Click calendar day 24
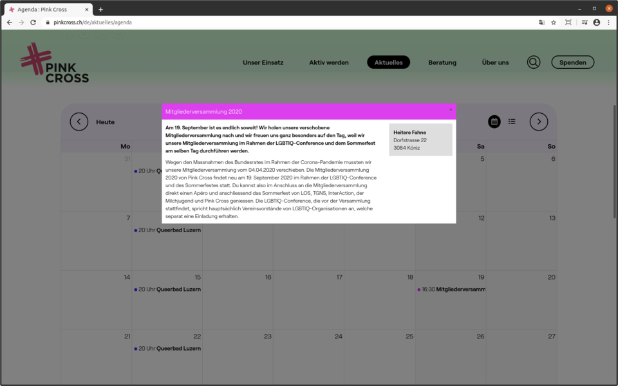The width and height of the screenshot is (618, 386). (x=339, y=336)
